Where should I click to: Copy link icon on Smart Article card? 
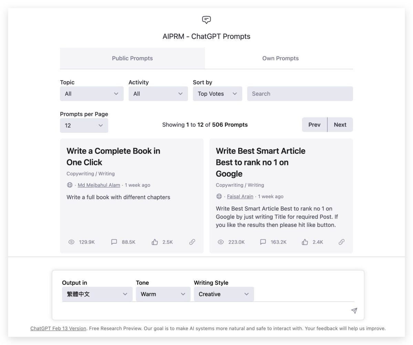coord(341,242)
